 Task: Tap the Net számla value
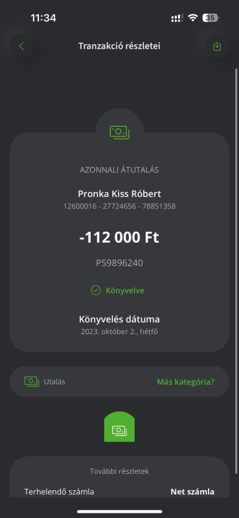tap(192, 491)
